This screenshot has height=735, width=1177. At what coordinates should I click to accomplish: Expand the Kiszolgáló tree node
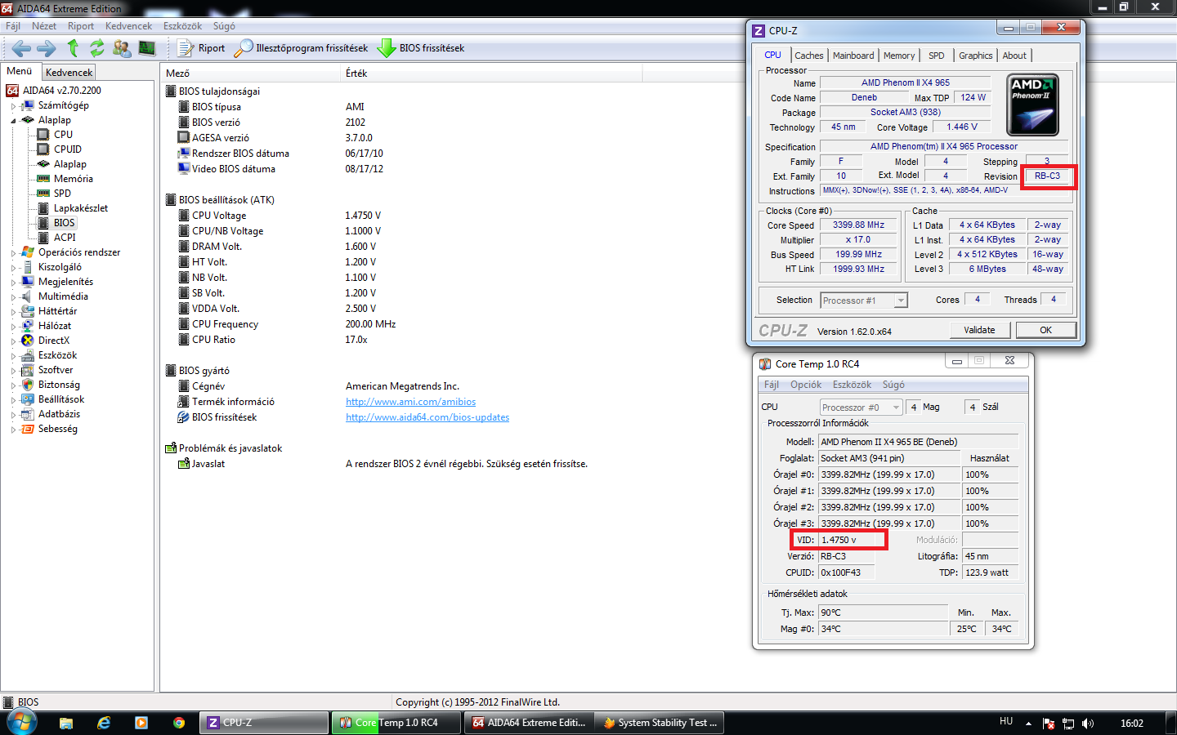13,267
